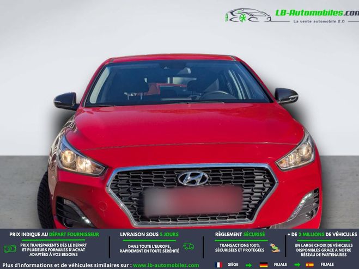Viewport: 359px width, 269px height.
Task: Click 'UN LARGE CHOIX DE VÉHICULES' description
Action: click(324, 250)
